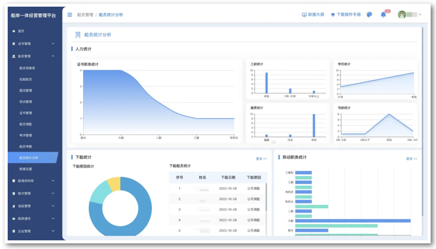Click the 航次管理 sidebar icon

click(14, 193)
